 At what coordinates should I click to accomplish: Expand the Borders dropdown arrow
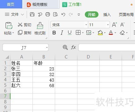(83, 33)
